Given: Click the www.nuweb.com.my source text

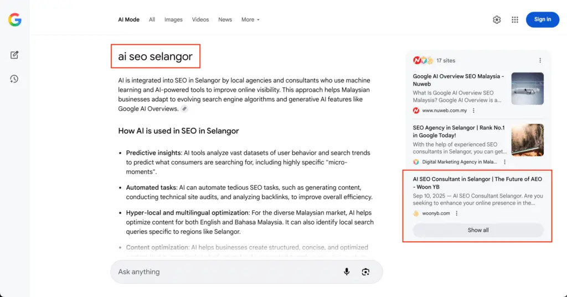Looking at the screenshot, I should coord(445,111).
